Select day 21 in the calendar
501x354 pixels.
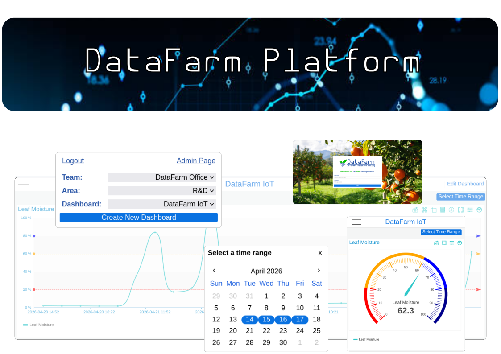(x=249, y=331)
